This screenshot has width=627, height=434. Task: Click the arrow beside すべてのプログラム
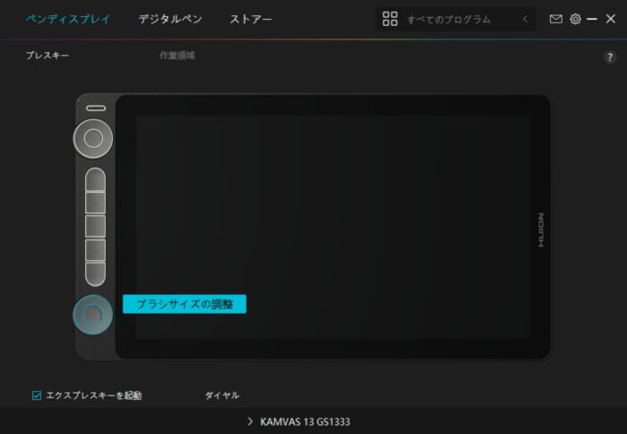coord(525,19)
